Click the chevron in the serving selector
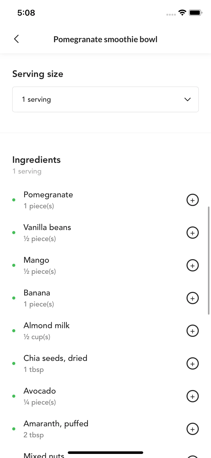 pos(188,99)
